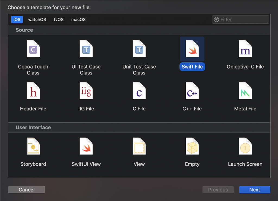This screenshot has width=278, height=201.
Task: Click the "Empty" template label
Action: click(192, 164)
